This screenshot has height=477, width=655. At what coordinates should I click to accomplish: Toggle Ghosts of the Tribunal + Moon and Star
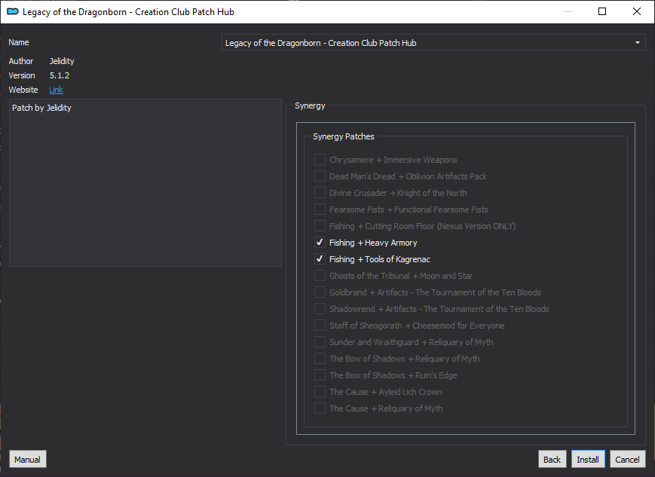point(320,276)
